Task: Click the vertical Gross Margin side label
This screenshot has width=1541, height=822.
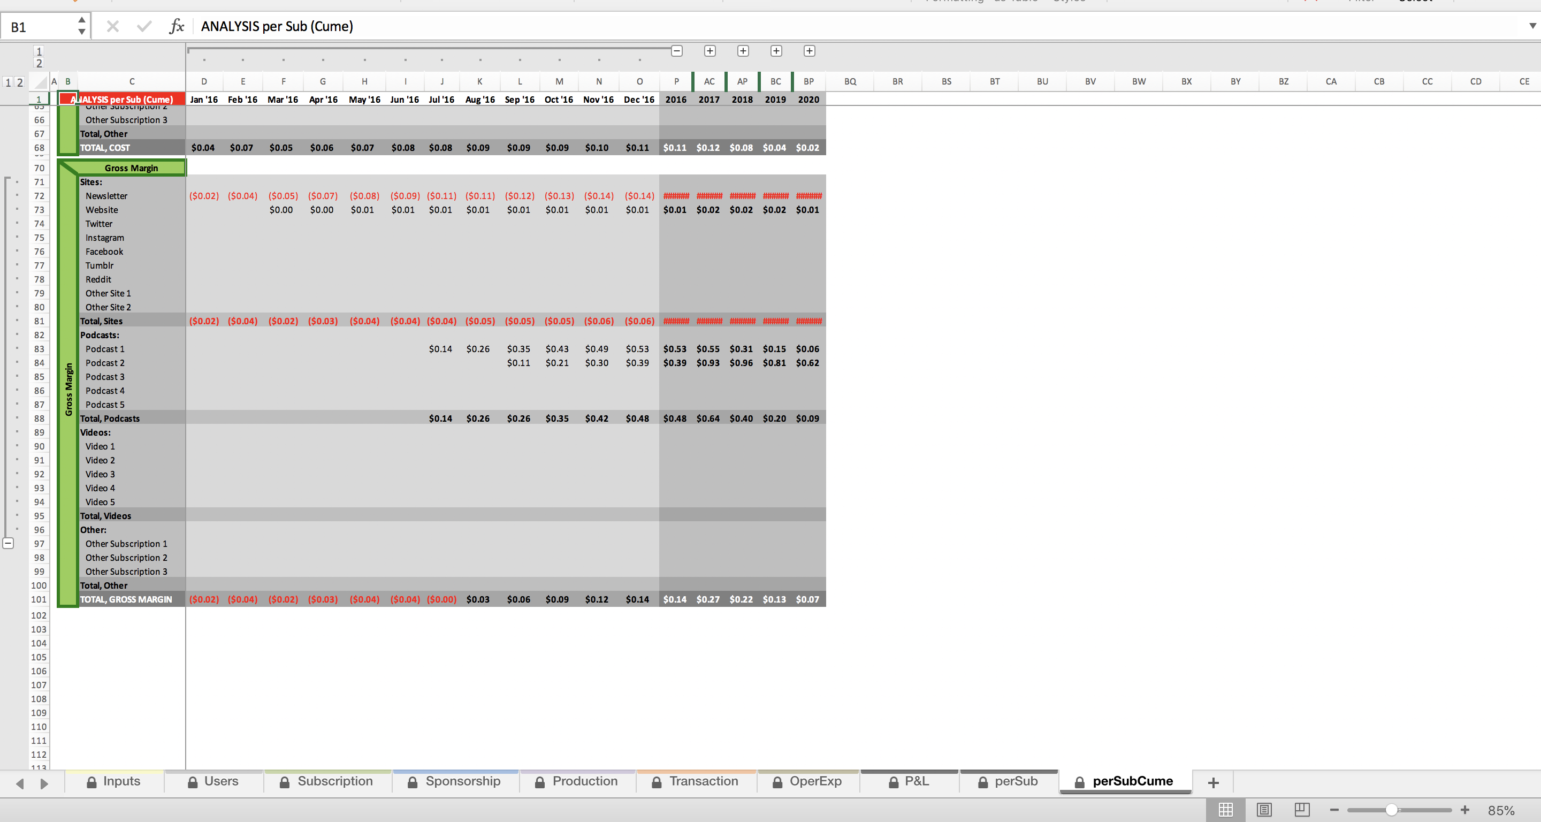Action: (69, 390)
